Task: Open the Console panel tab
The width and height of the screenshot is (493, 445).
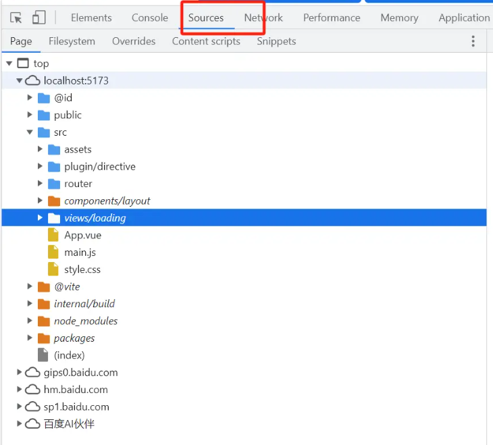Action: (150, 18)
